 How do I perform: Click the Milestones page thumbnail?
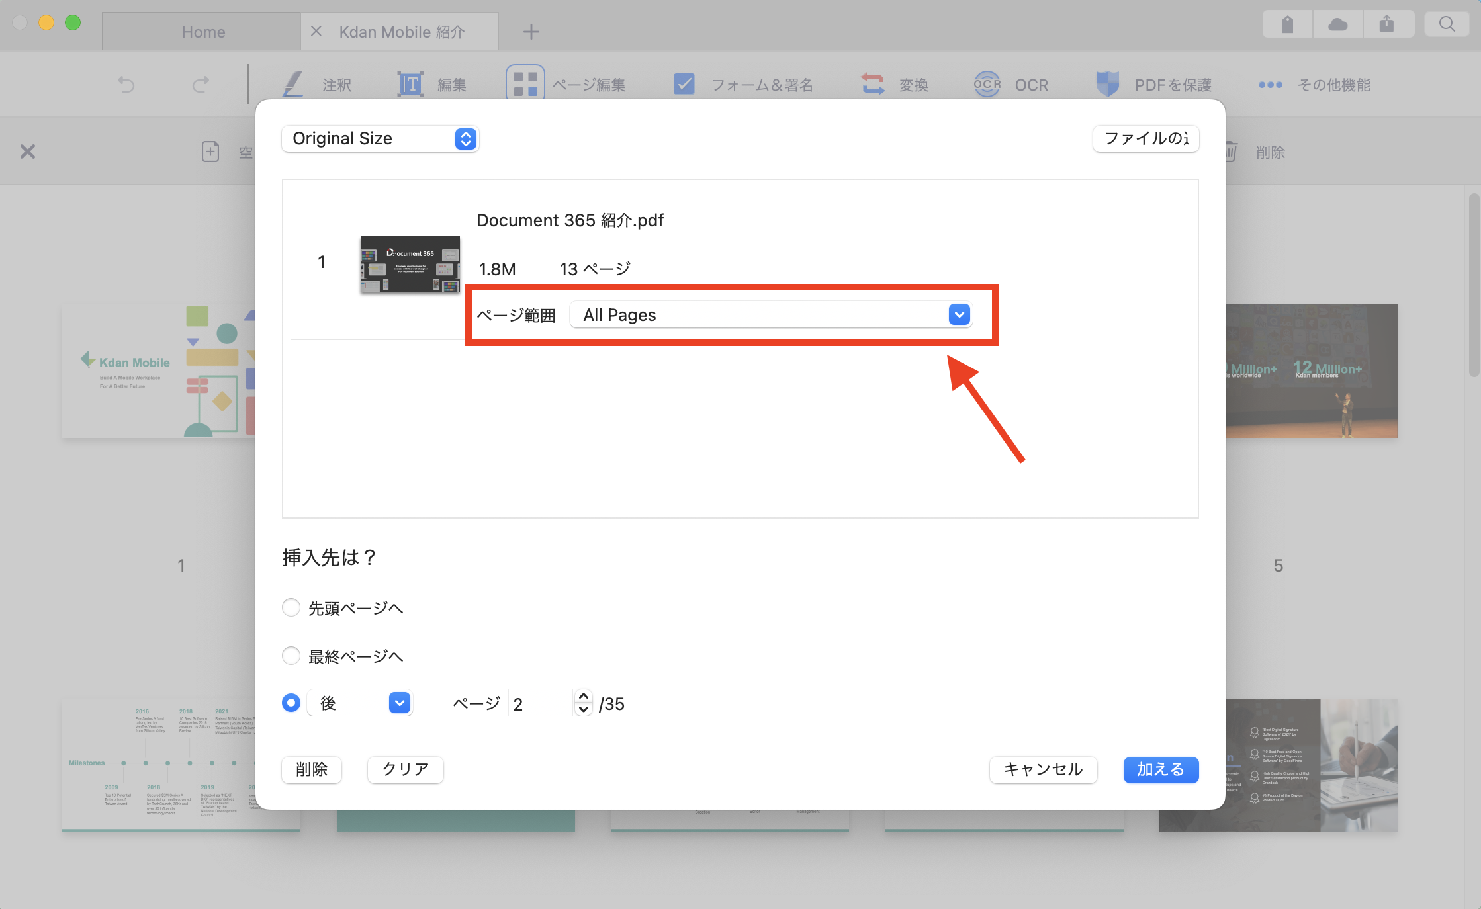click(159, 765)
